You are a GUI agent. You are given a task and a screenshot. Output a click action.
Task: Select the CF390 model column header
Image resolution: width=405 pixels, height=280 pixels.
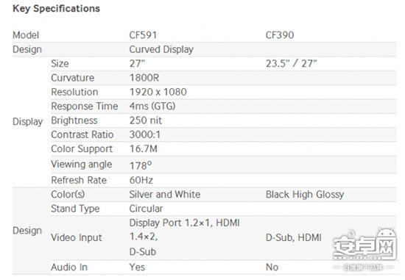point(280,35)
